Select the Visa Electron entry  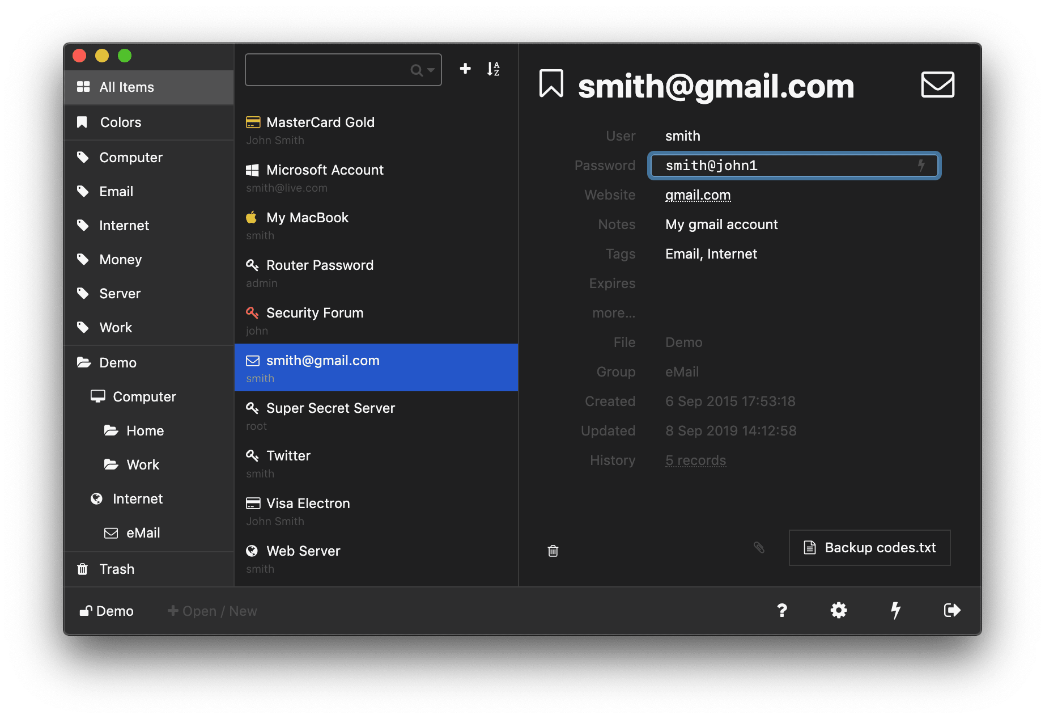coord(376,511)
